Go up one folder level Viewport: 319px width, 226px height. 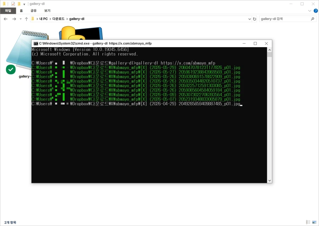pos(26,19)
